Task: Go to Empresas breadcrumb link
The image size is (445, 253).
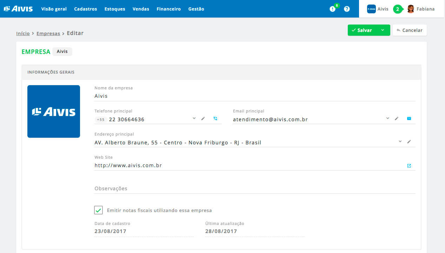Action: [x=48, y=33]
